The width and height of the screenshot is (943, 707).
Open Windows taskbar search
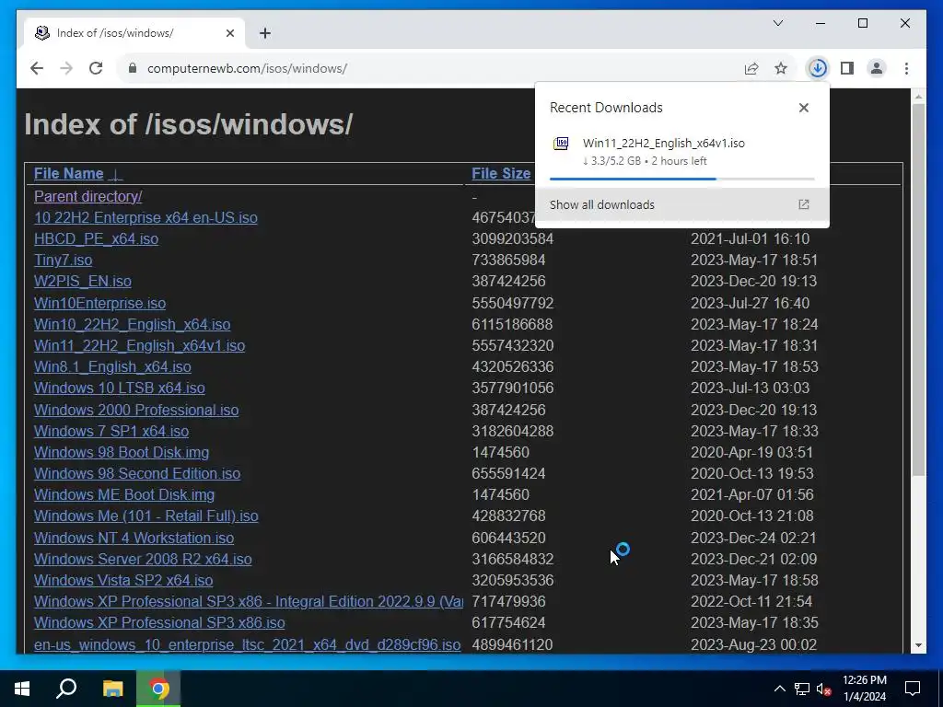coord(66,689)
